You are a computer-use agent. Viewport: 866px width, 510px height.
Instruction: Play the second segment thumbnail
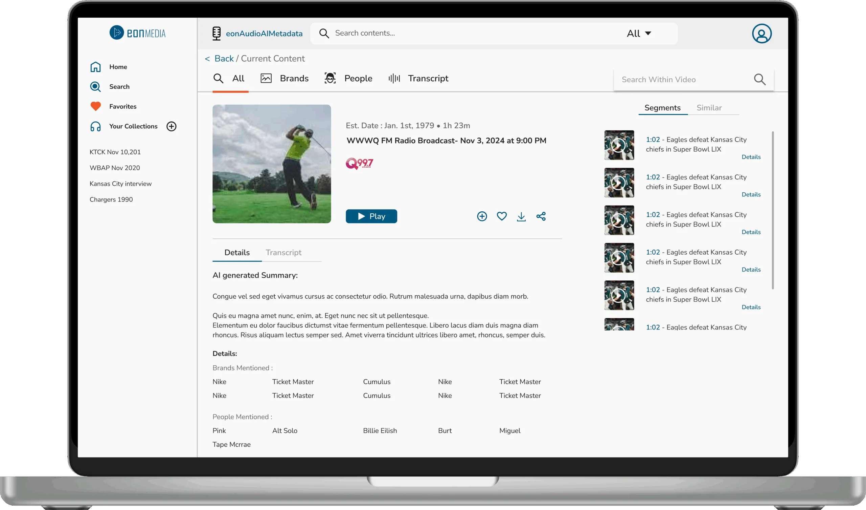point(619,183)
